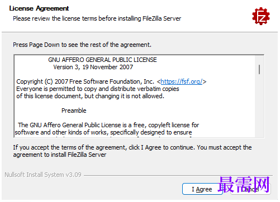
Task: Click the 'Version 3, 19 November 2007' line
Action: 93,67
